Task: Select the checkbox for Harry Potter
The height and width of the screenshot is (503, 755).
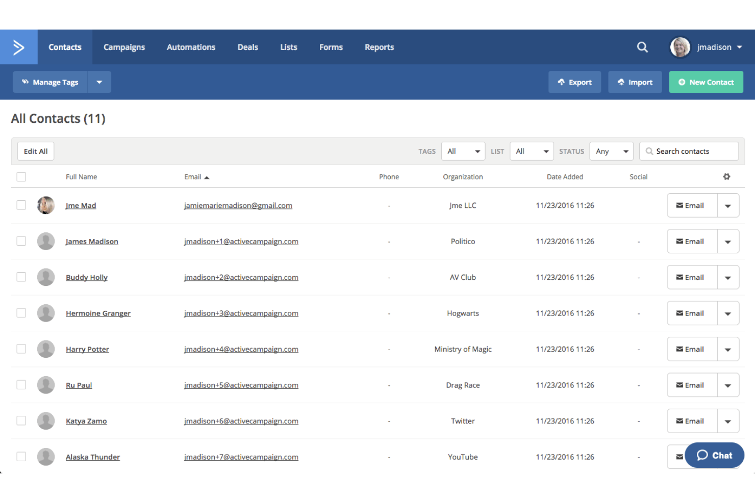Action: tap(21, 349)
